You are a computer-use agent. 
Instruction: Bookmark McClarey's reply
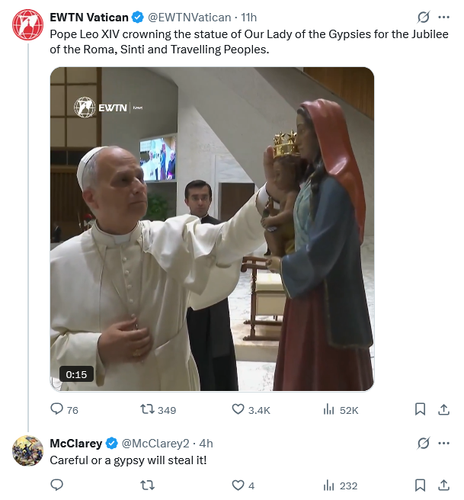click(420, 485)
